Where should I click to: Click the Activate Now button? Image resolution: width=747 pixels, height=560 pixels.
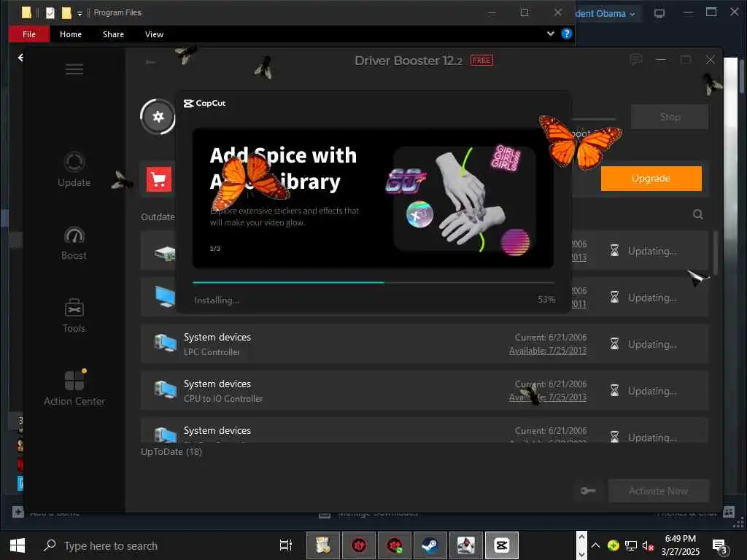coord(659,491)
